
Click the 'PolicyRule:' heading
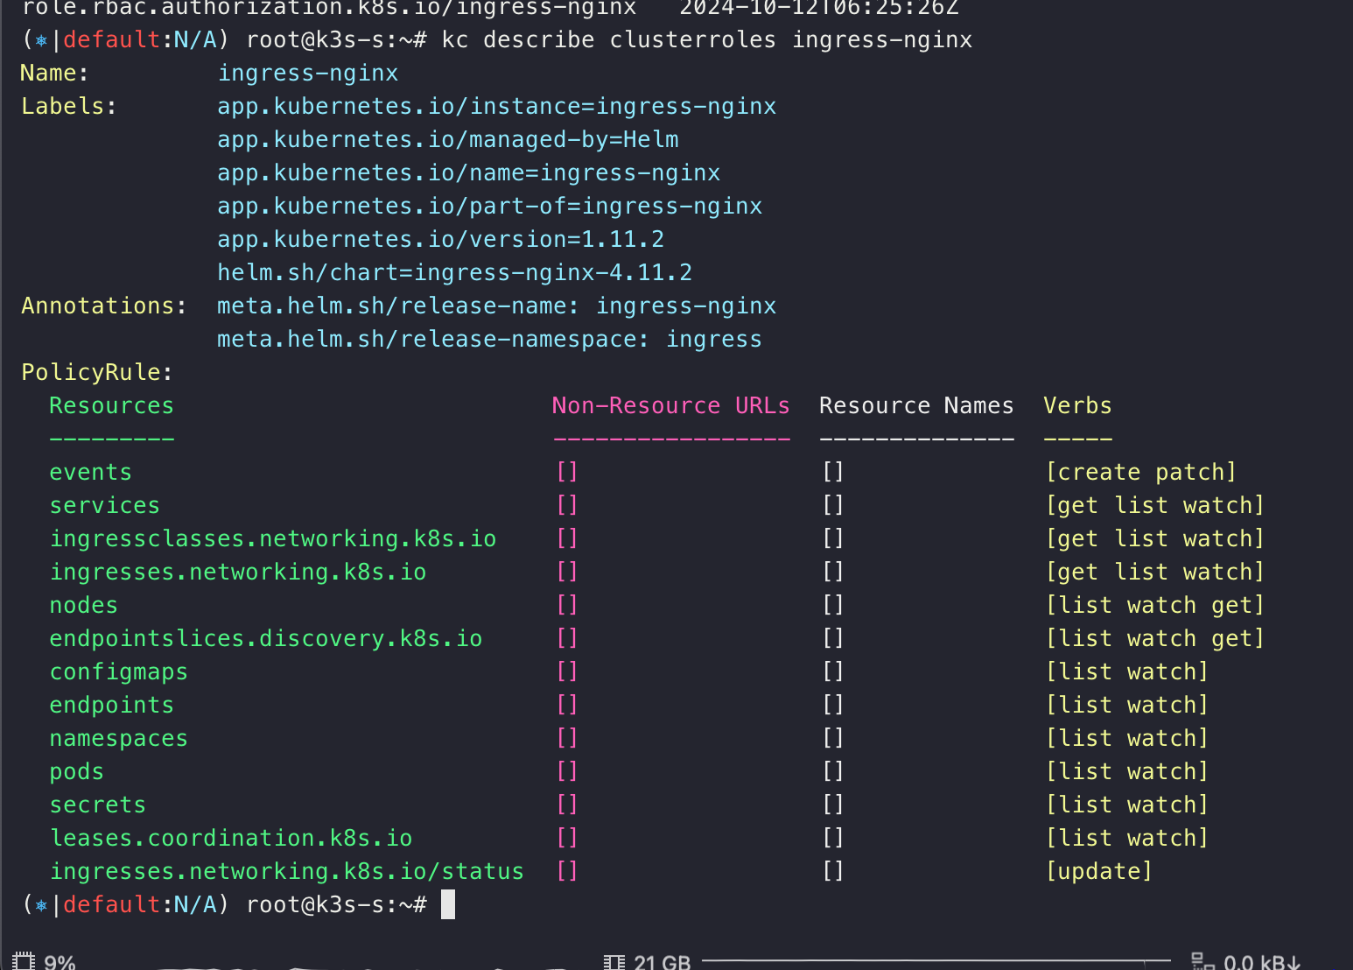(x=96, y=373)
